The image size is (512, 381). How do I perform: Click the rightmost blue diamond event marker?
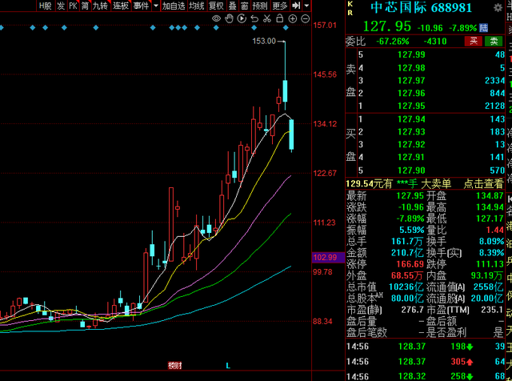pyautogui.click(x=286, y=28)
